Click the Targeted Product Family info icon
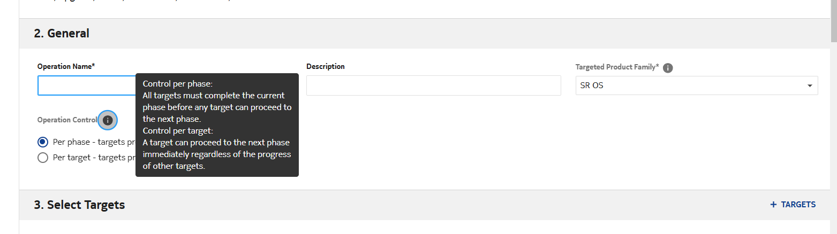This screenshot has width=837, height=234. (668, 68)
